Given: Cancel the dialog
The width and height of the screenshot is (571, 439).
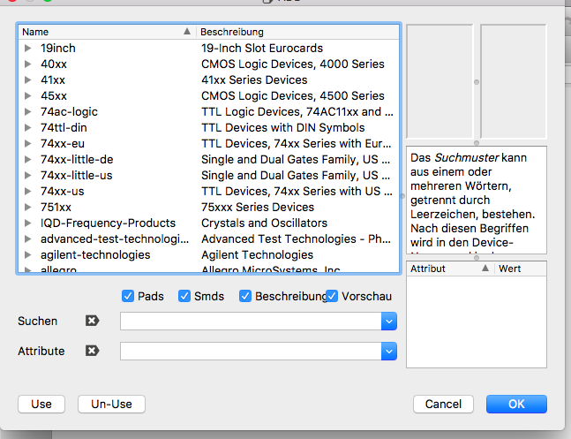Looking at the screenshot, I should (443, 404).
